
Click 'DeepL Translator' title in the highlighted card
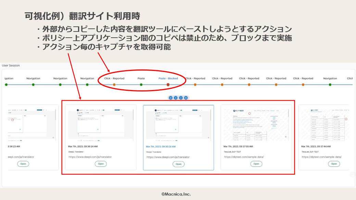pos(154,152)
